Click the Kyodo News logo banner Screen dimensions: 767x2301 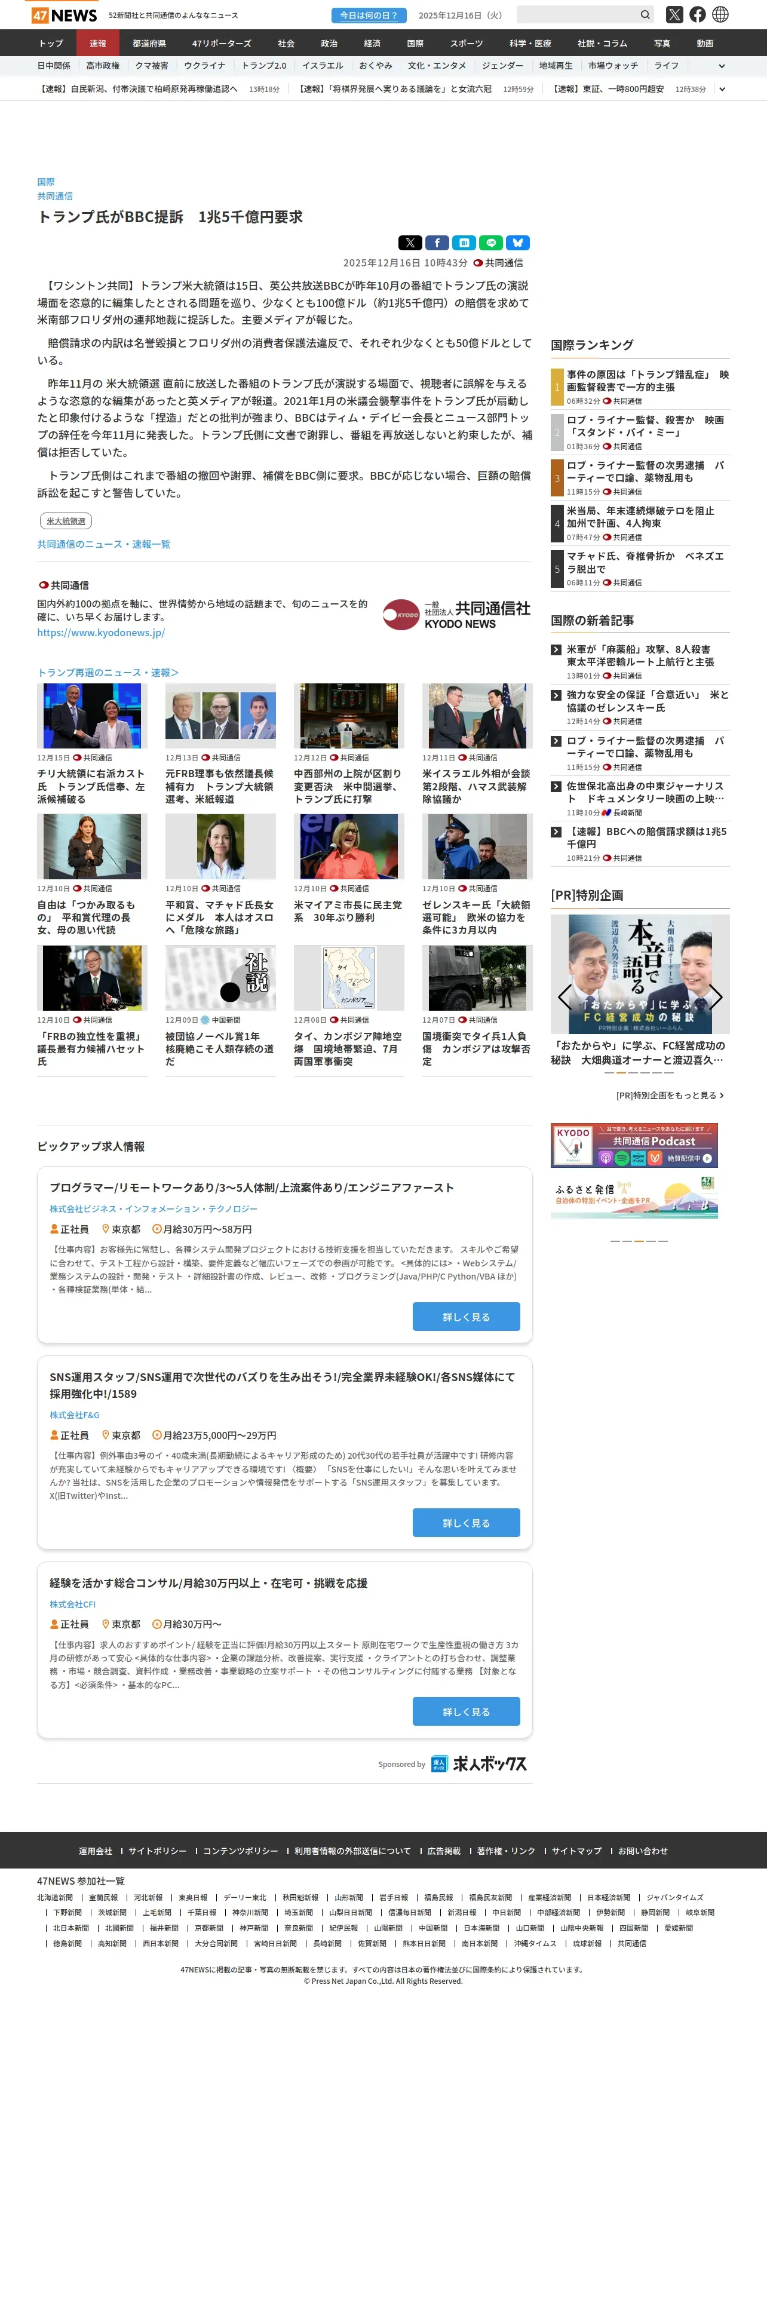point(456,615)
